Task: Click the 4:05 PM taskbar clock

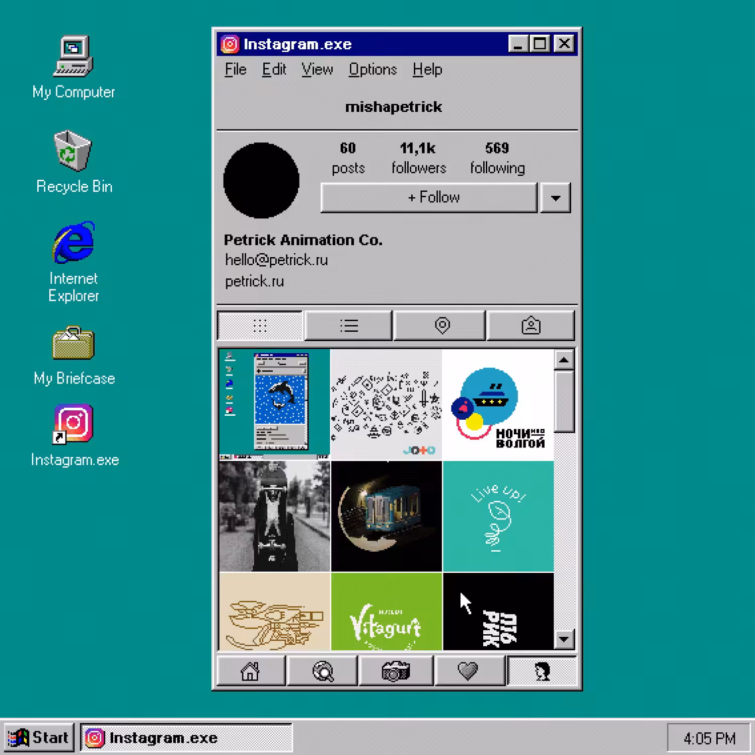Action: pyautogui.click(x=709, y=738)
